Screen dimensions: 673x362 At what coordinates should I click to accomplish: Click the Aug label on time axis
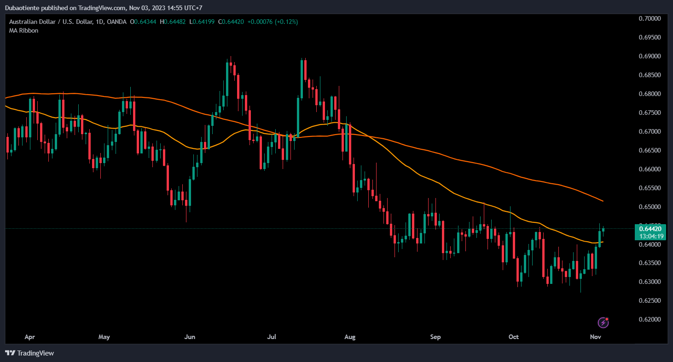tap(350, 337)
